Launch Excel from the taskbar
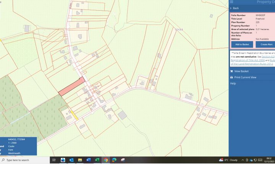The image size is (275, 183). tap(97, 160)
